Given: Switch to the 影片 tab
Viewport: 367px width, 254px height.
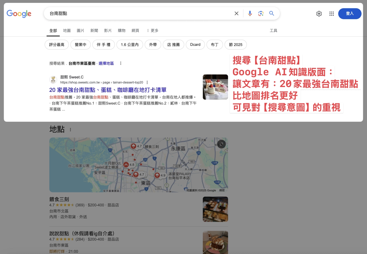Looking at the screenshot, I should pyautogui.click(x=108, y=31).
